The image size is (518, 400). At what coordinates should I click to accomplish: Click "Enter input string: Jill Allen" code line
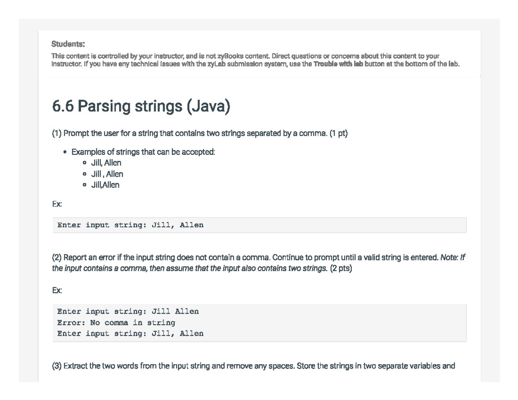[128, 312]
